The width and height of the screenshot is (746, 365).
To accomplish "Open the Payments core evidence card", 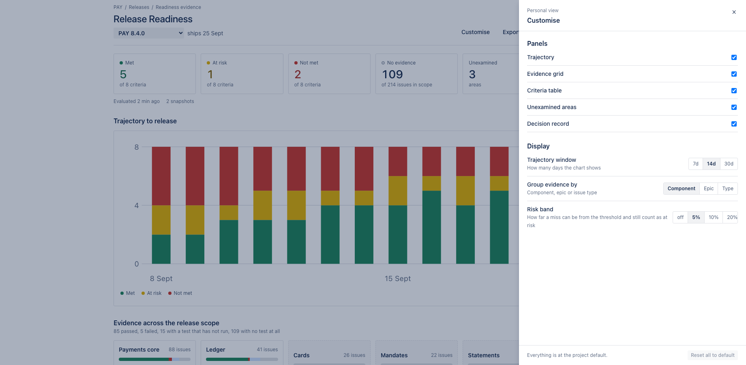I will pos(154,353).
